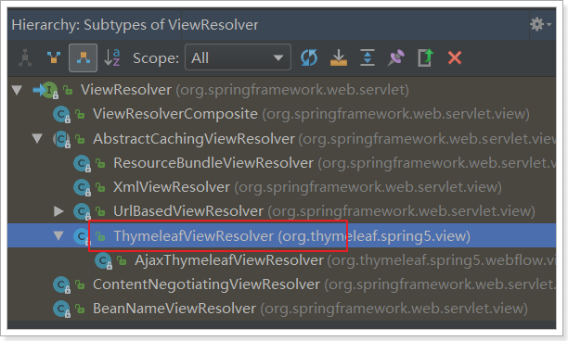This screenshot has height=341, width=568.
Task: Click the (org.thymeleaf.spring5.view) package text
Action: pos(374,236)
